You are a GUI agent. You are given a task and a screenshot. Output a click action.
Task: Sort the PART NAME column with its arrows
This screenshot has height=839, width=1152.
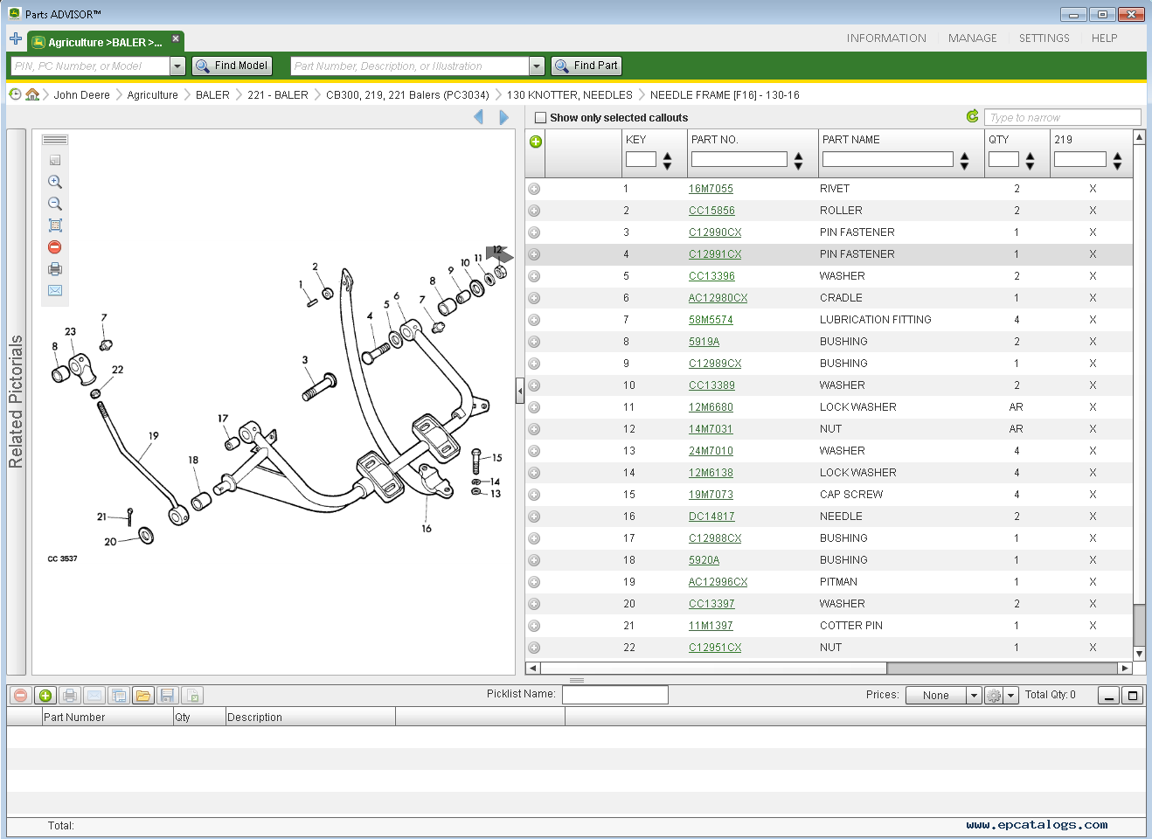pyautogui.click(x=964, y=160)
